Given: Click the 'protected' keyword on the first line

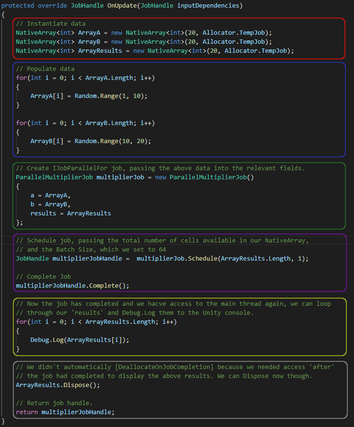Looking at the screenshot, I should [x=18, y=5].
